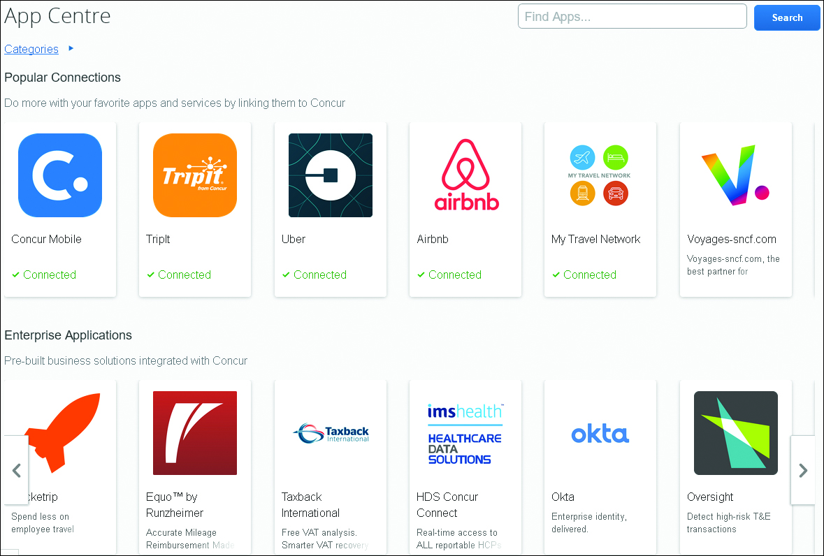This screenshot has height=556, width=824.
Task: Open the red Equo by Runzheimer logo
Action: coord(195,433)
